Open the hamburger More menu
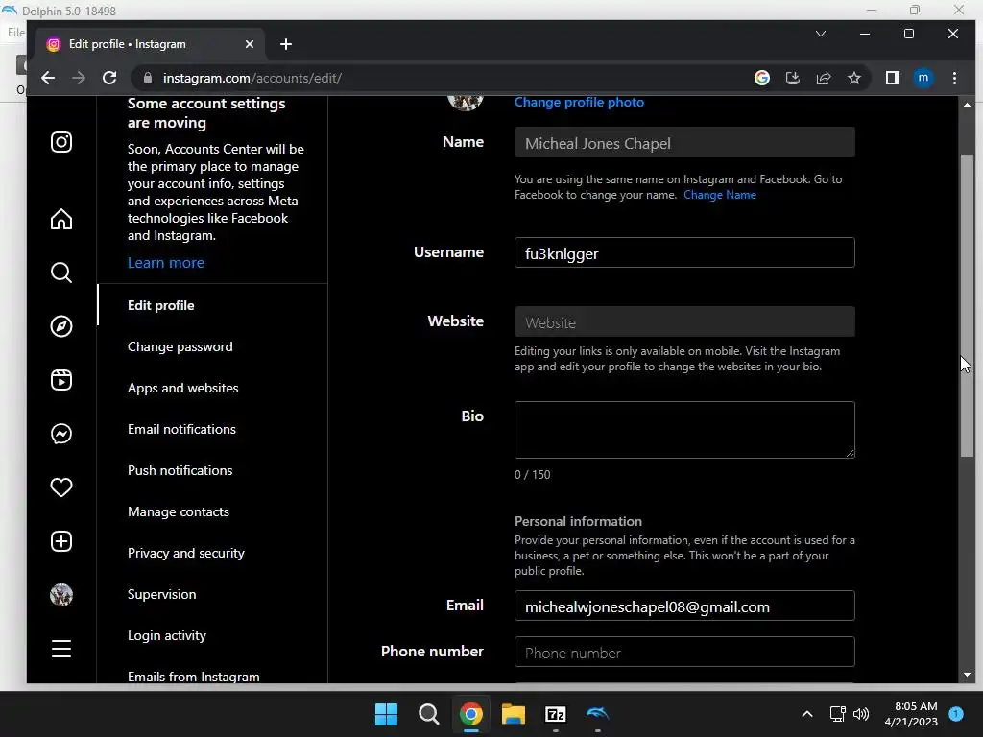The width and height of the screenshot is (983, 737). click(x=60, y=649)
